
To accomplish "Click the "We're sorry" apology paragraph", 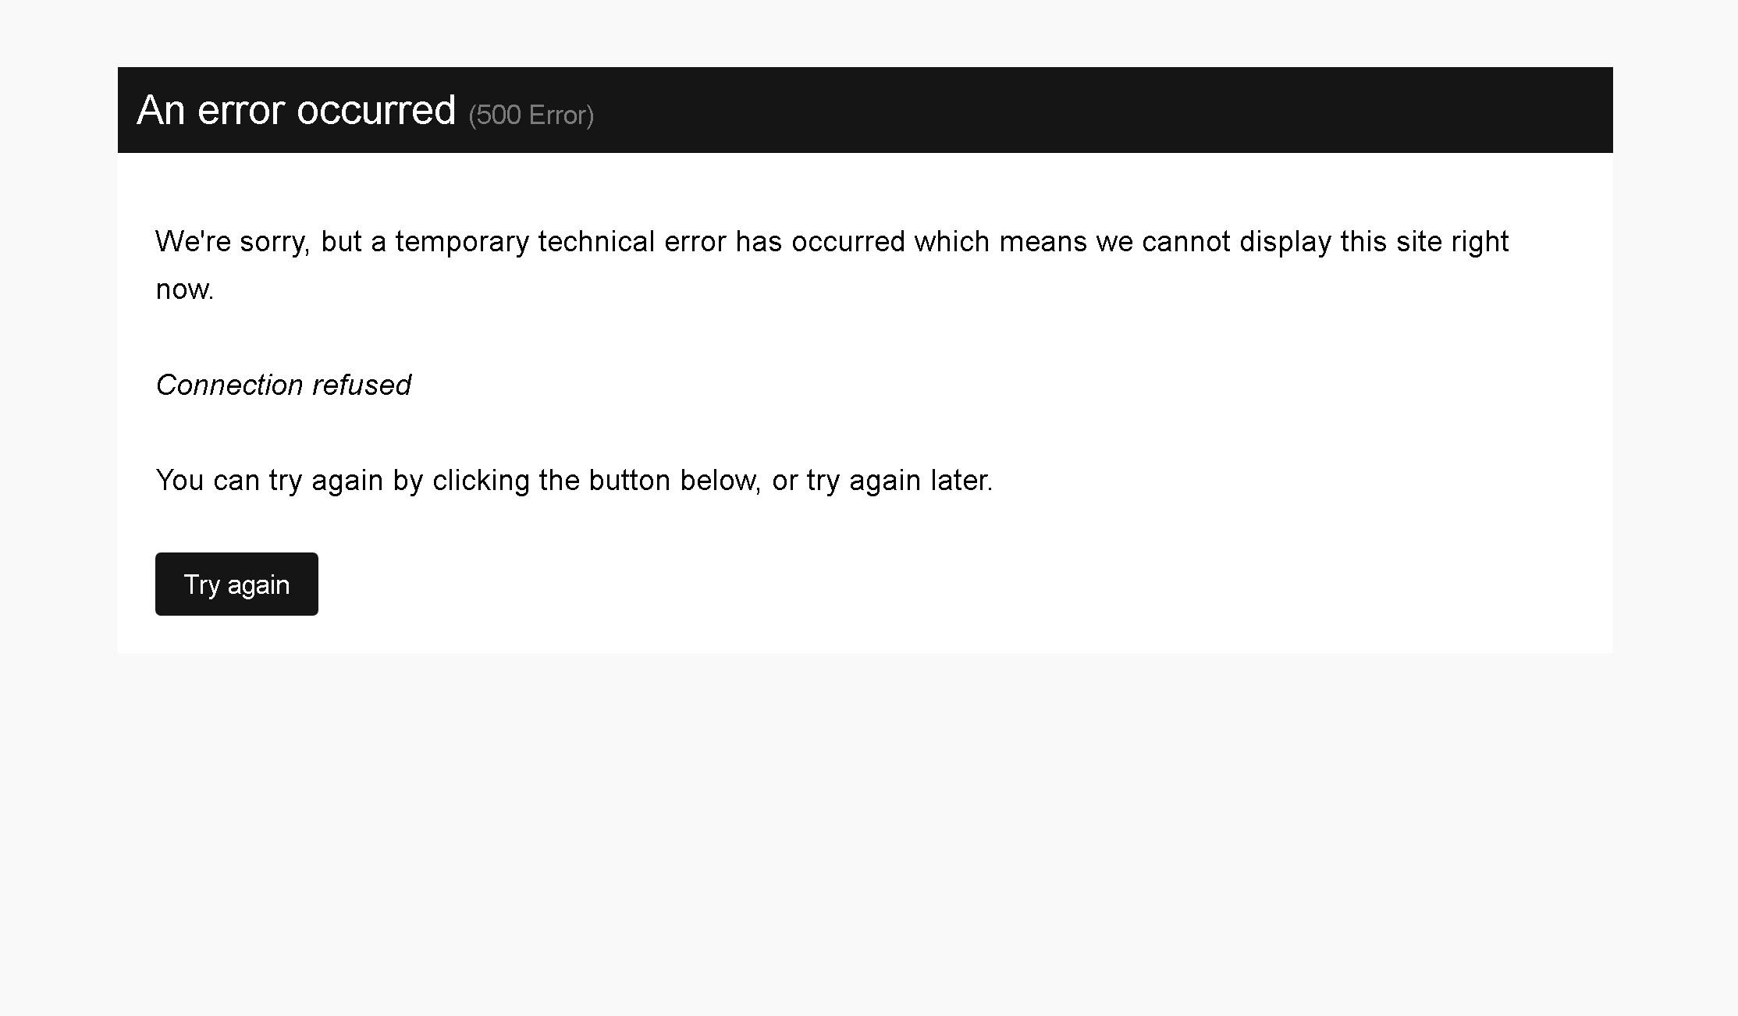I will pos(831,242).
